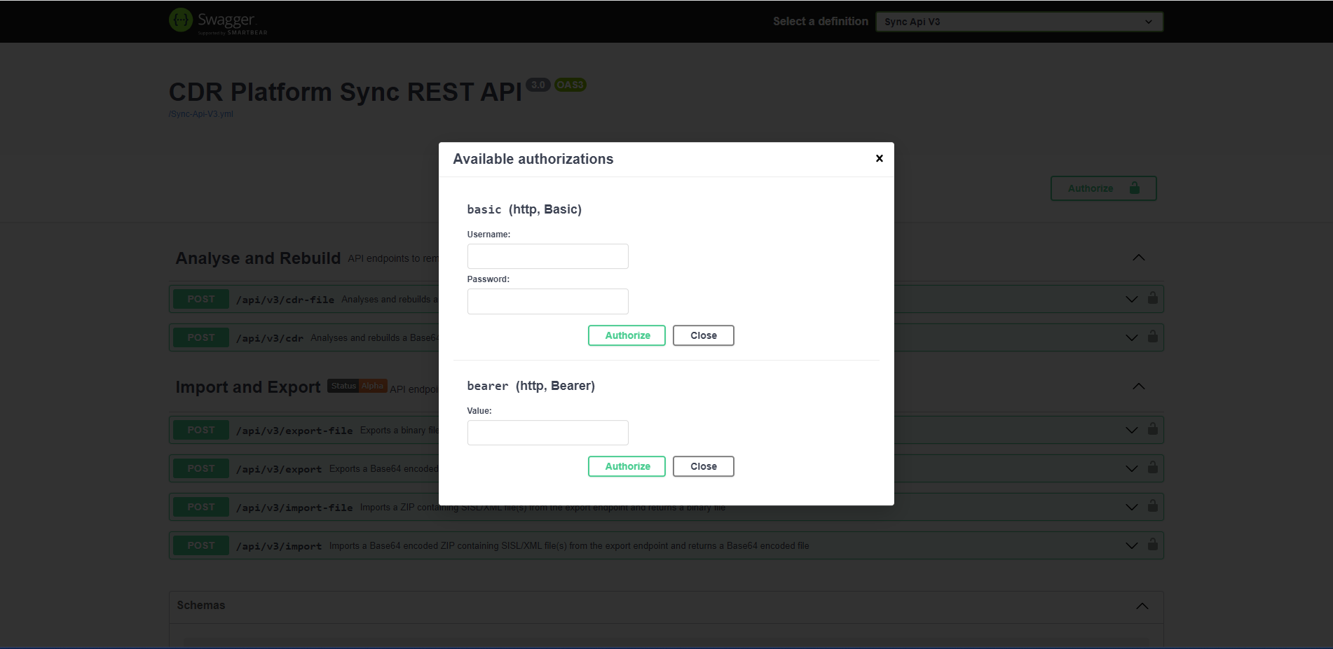Collapse the Import and Export section
The image size is (1333, 649).
tap(1138, 386)
